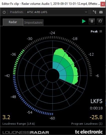Click the -36 scale label

click(13, 54)
